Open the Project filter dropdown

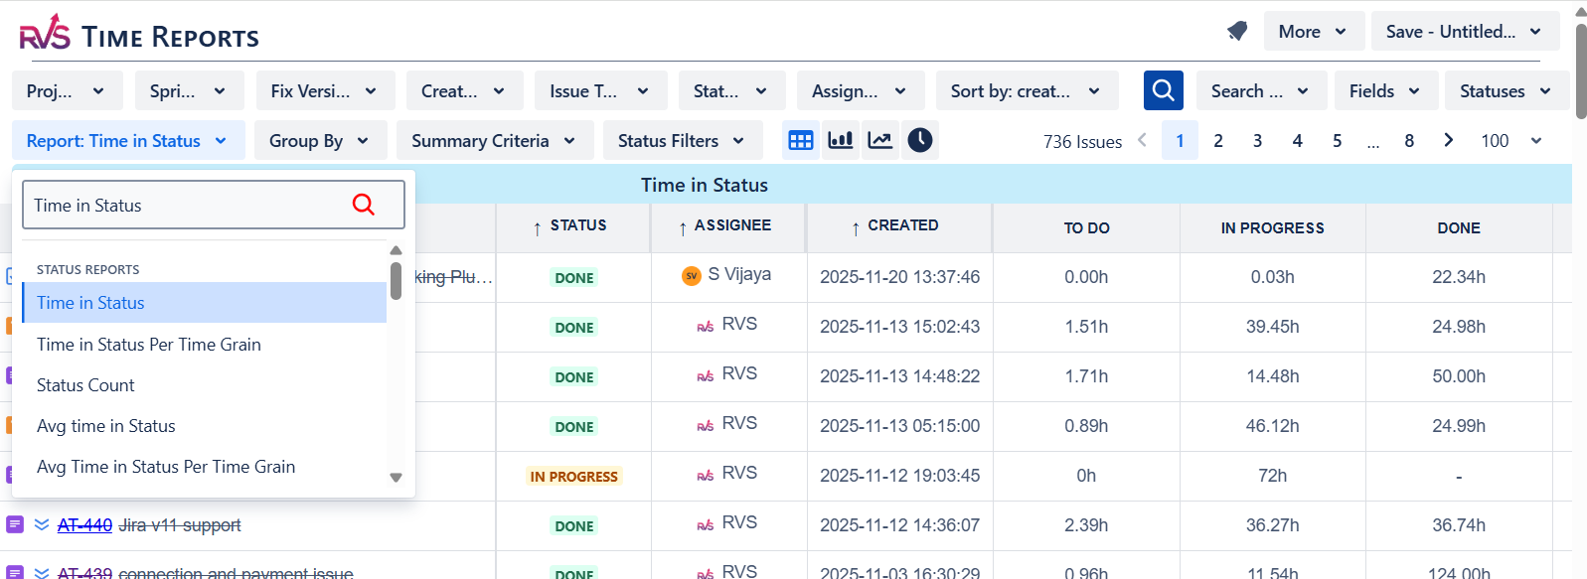pyautogui.click(x=67, y=90)
